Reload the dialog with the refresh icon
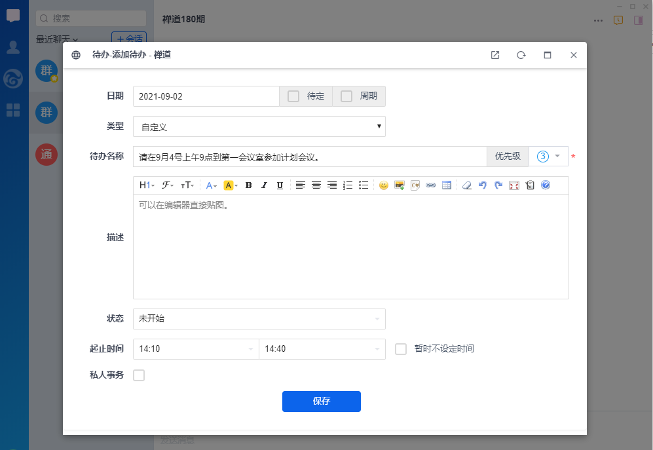The image size is (653, 450). coord(521,55)
